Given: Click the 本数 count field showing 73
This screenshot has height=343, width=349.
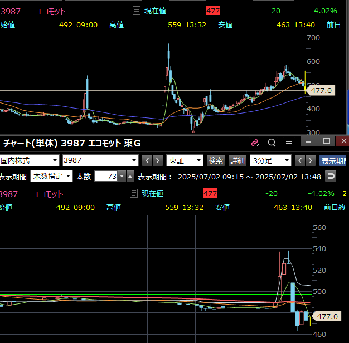Looking at the screenshot, I should point(106,177).
